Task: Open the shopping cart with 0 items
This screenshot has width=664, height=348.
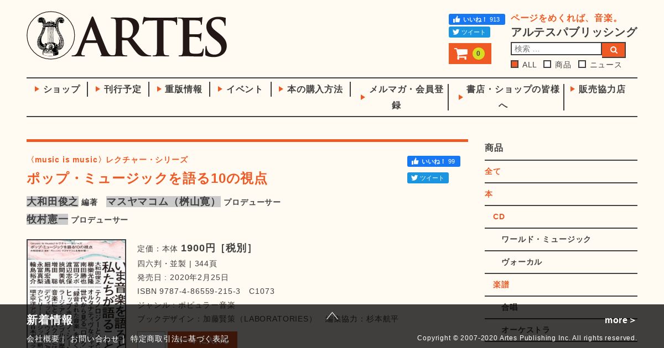Action: pos(470,54)
